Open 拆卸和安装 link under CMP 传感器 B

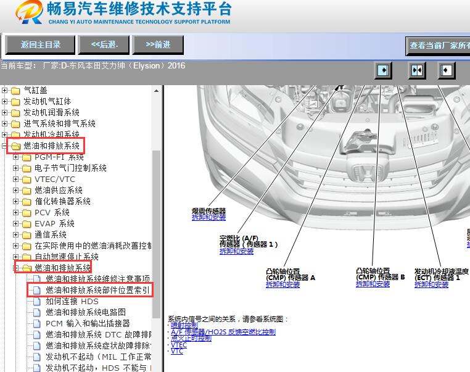click(373, 284)
